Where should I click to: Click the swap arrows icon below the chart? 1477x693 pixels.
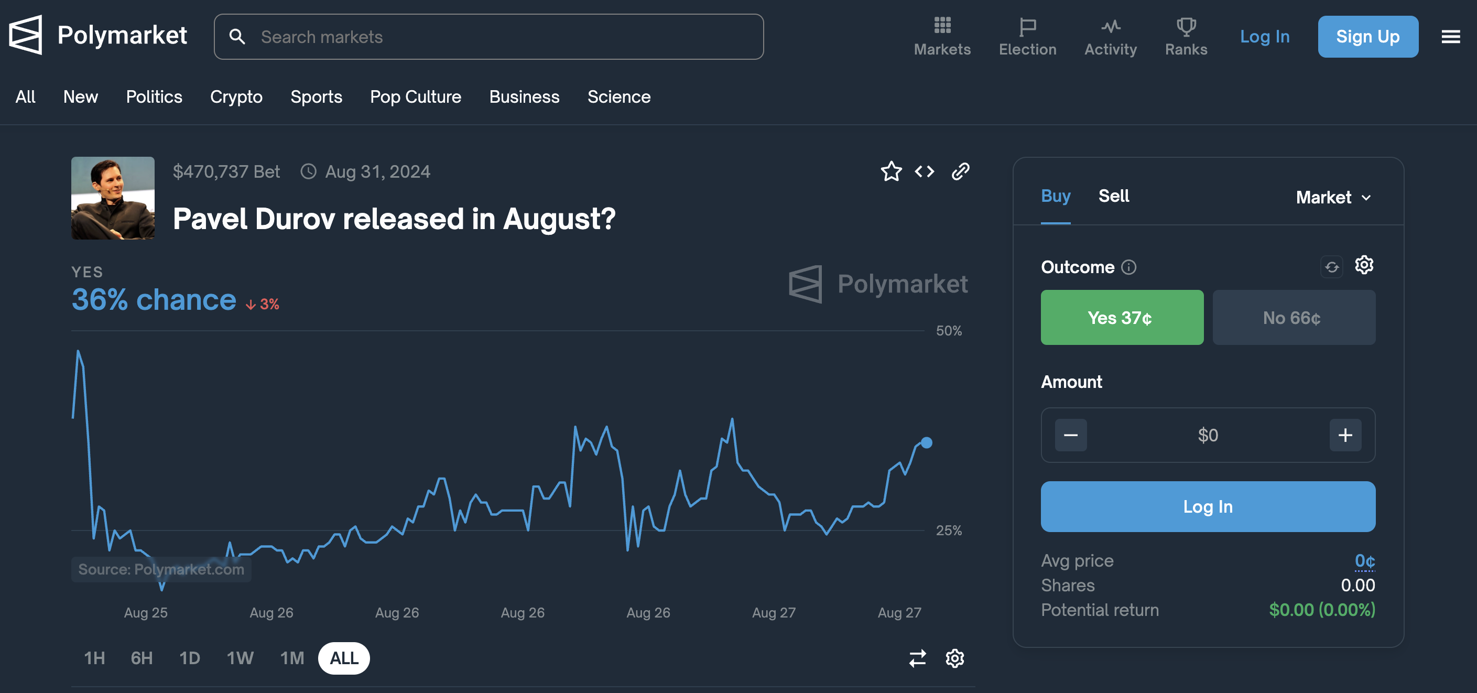pos(917,658)
